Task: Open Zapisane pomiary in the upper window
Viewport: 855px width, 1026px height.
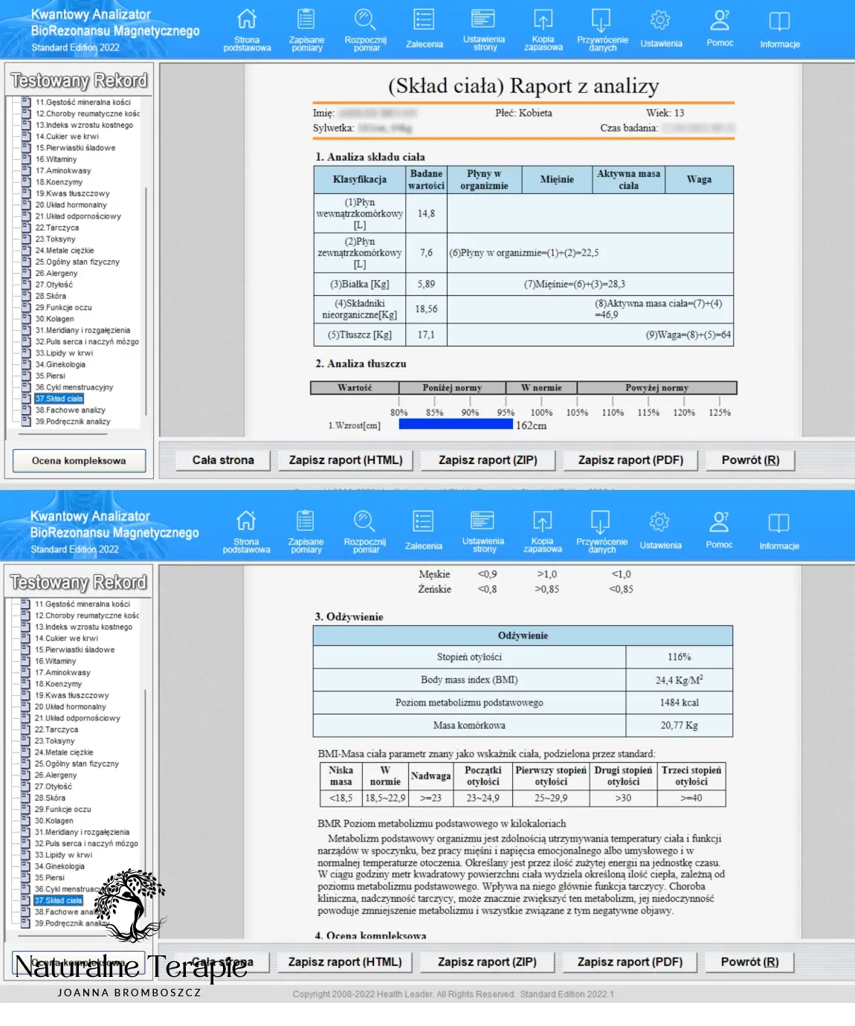Action: (306, 30)
